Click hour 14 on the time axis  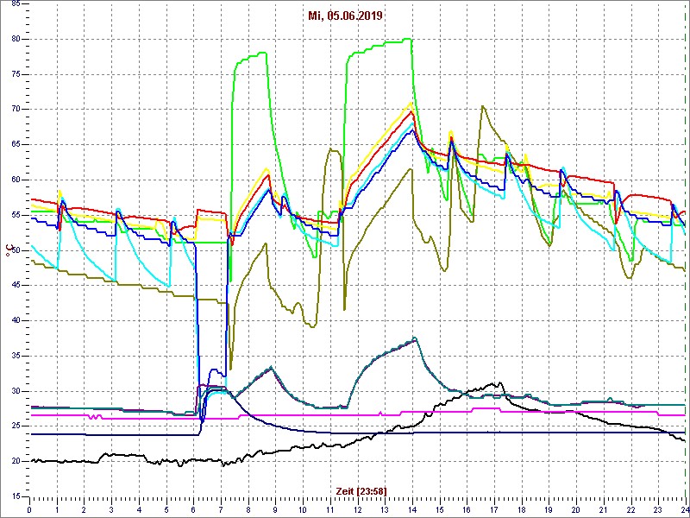click(x=412, y=510)
